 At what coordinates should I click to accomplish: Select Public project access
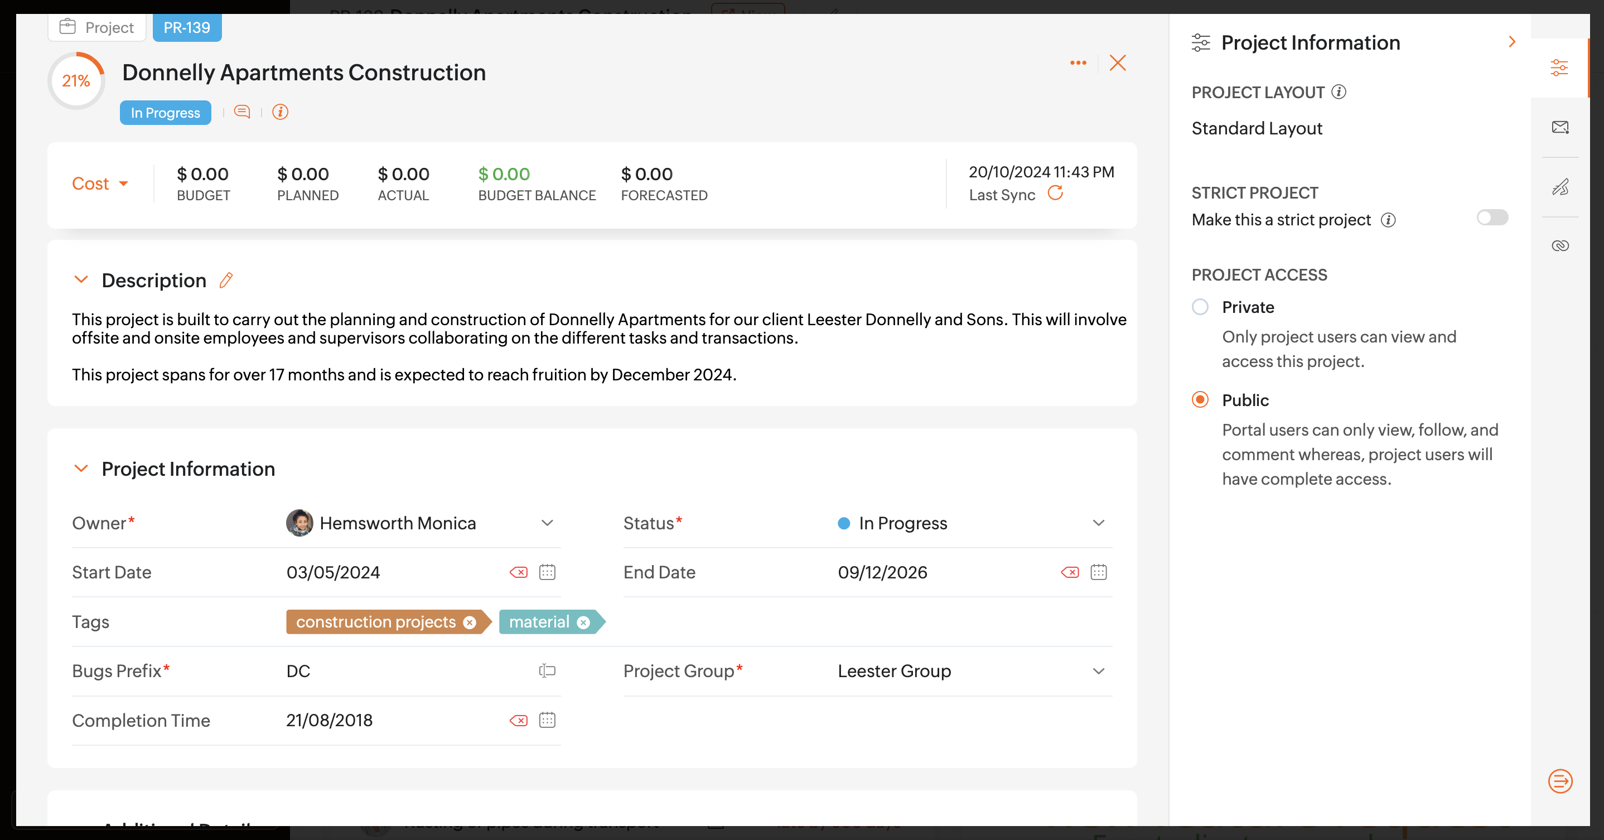click(x=1200, y=400)
